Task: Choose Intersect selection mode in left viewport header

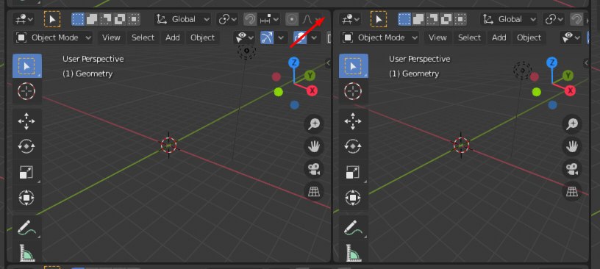Action: tap(134, 19)
